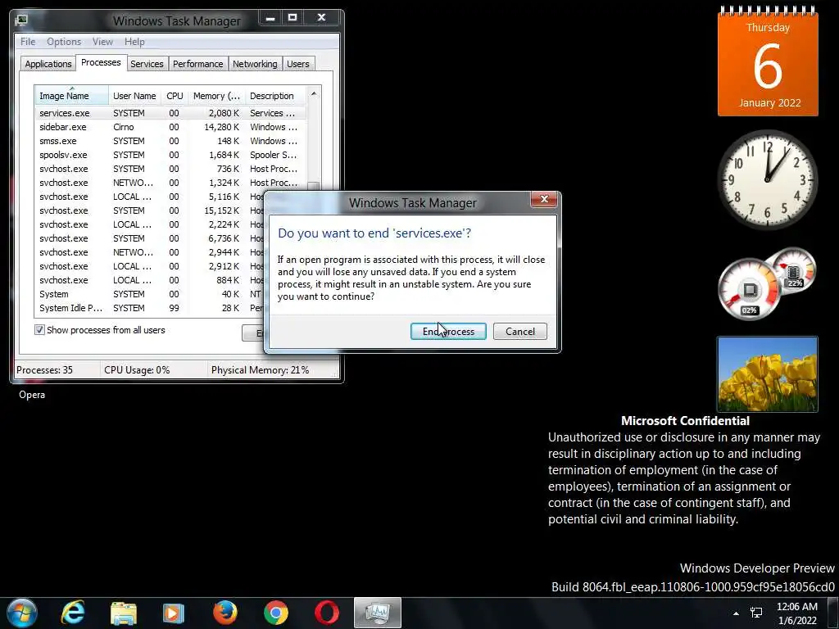Screen dimensions: 839x629
Task: Open the Help menu
Action: tap(134, 42)
